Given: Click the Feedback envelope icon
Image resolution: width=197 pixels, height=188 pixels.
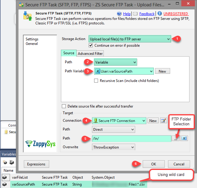Looking at the screenshot, I should [135, 14].
